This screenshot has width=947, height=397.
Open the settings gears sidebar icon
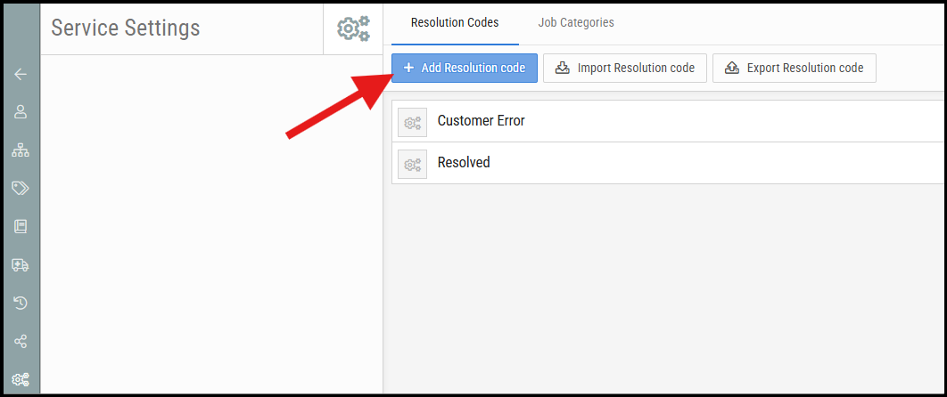[x=21, y=379]
